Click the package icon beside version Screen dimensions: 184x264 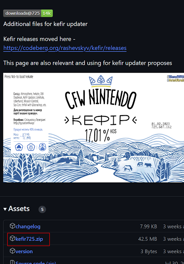click(x=12, y=251)
